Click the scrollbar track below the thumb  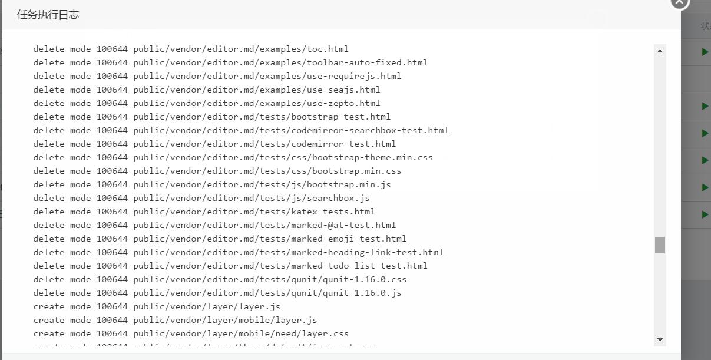[x=660, y=293]
